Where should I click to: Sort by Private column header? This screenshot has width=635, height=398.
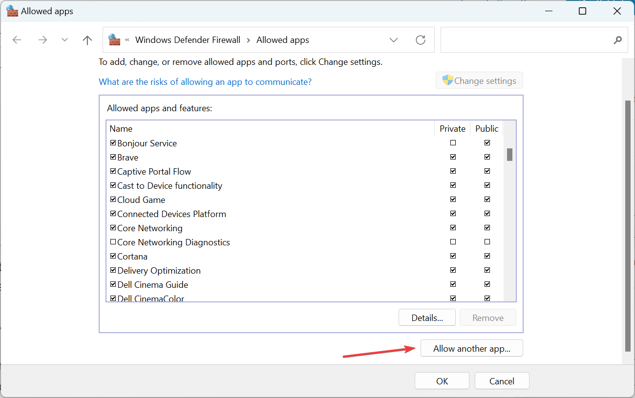(452, 128)
